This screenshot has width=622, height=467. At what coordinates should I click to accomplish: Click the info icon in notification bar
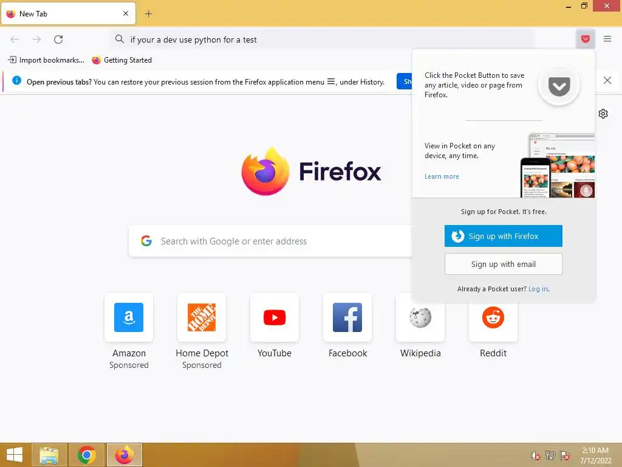[16, 81]
